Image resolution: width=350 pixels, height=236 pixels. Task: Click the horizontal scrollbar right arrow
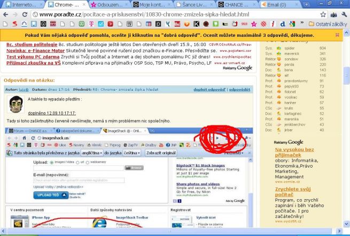(x=339, y=231)
